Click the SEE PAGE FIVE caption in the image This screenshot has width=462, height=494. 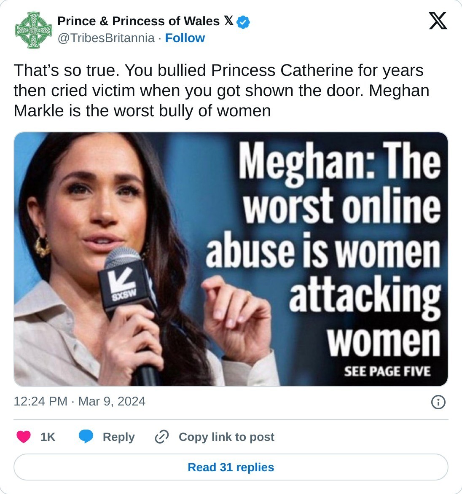[x=387, y=371]
